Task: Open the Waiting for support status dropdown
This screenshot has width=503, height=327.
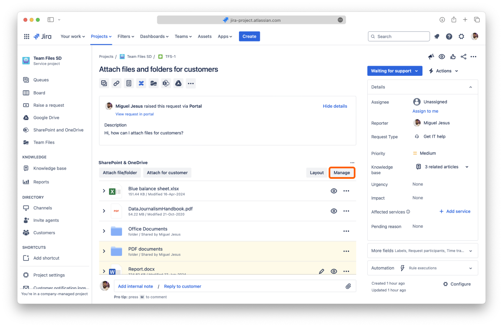Action: click(394, 71)
